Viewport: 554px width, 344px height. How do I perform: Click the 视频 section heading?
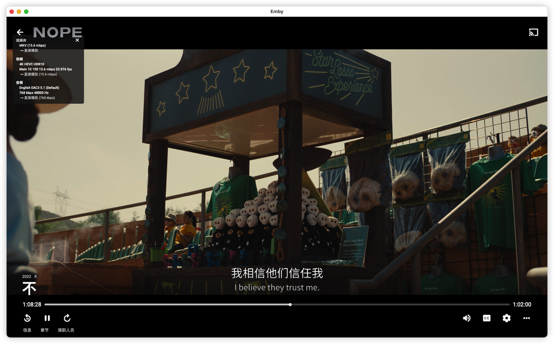[19, 59]
